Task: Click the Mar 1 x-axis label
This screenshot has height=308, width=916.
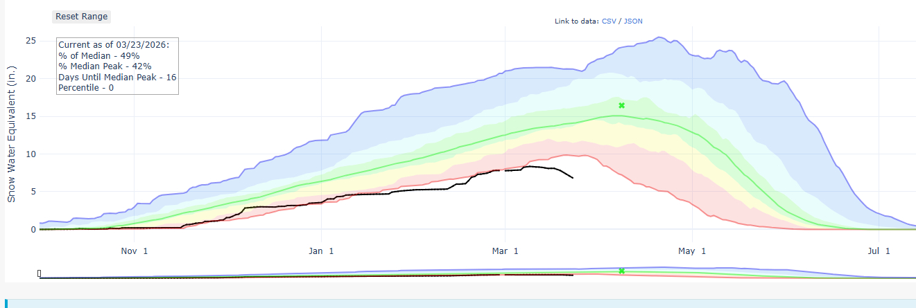Action: coord(505,251)
